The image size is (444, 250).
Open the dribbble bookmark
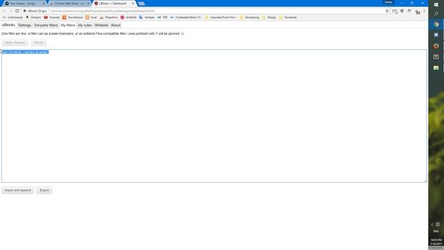click(x=128, y=17)
